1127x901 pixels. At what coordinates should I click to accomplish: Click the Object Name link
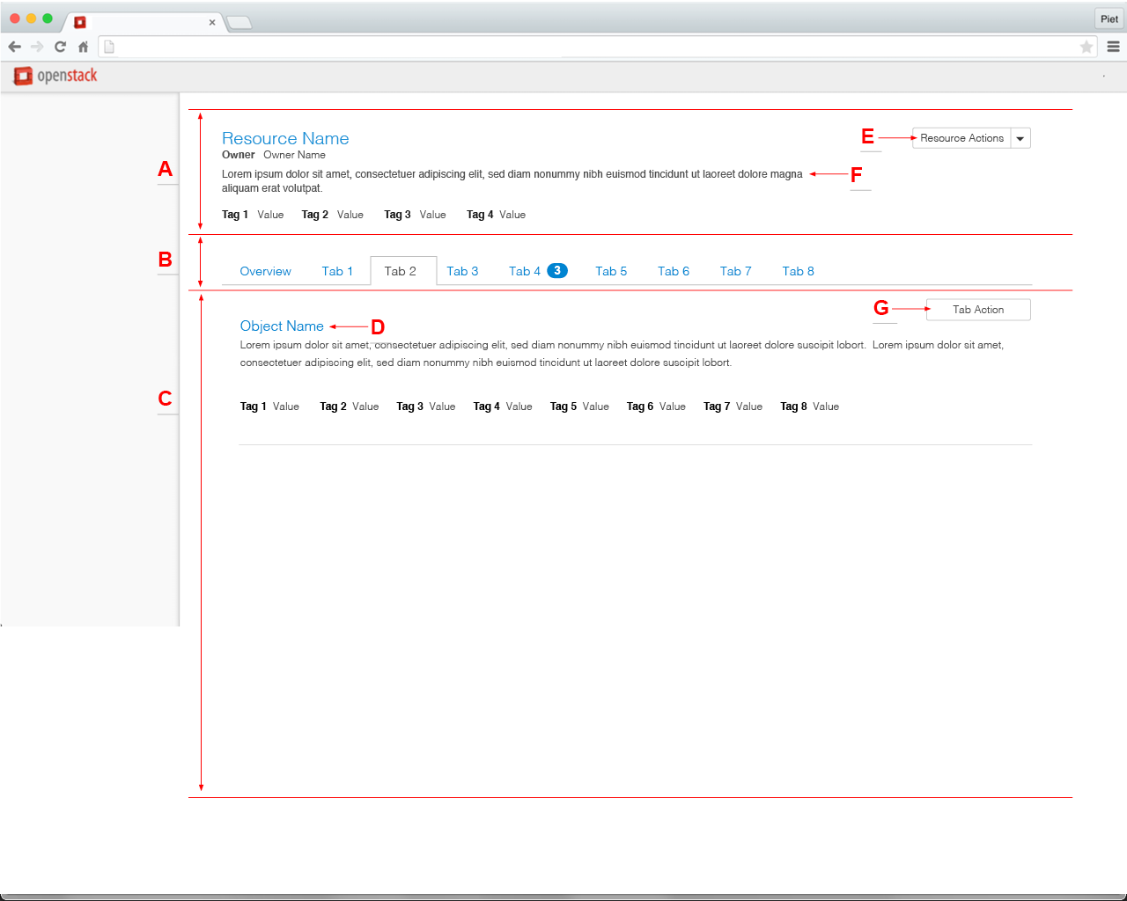click(282, 326)
